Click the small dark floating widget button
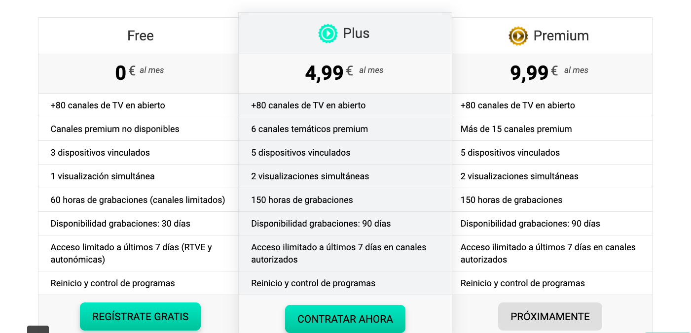This screenshot has width=691, height=333. (x=38, y=329)
